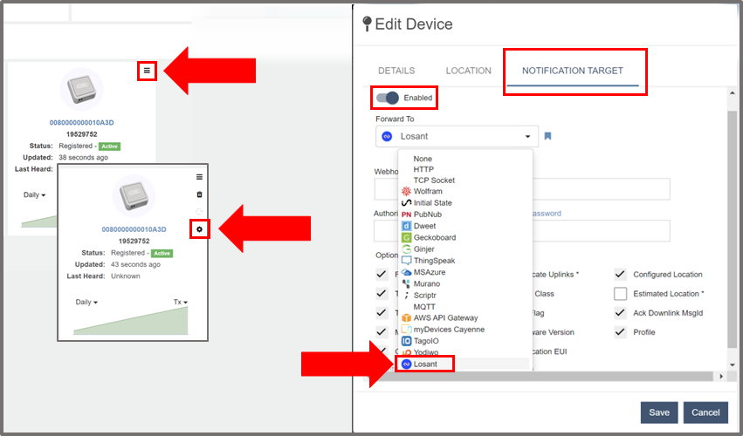Open the Tx dropdown on the device card
This screenshot has height=436, width=743.
pyautogui.click(x=181, y=302)
